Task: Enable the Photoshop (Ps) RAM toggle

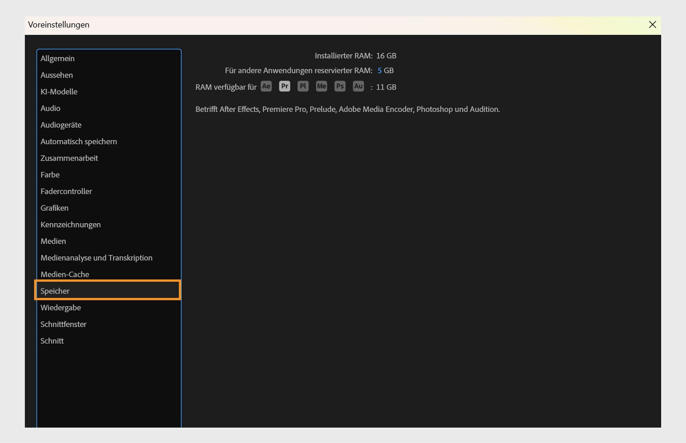Action: [340, 86]
